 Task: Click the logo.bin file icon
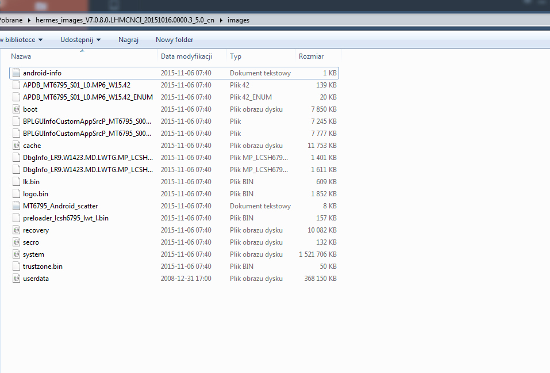[16, 194]
